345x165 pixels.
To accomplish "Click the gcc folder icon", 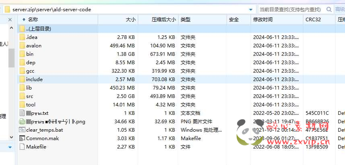I will coord(22,71).
